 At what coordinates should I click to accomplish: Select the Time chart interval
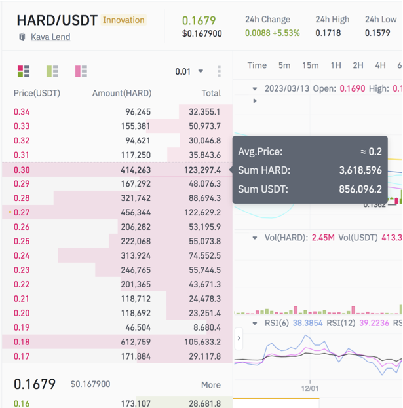(x=257, y=65)
